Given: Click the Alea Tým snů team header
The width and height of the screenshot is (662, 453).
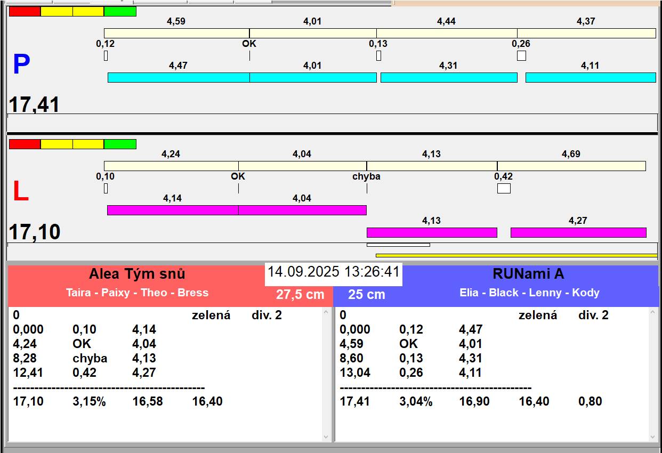Looking at the screenshot, I should (137, 274).
